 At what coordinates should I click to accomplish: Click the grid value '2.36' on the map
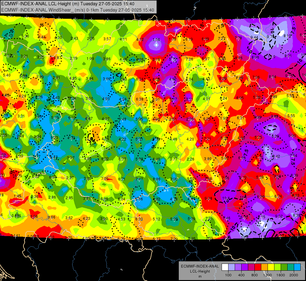[35, 197]
